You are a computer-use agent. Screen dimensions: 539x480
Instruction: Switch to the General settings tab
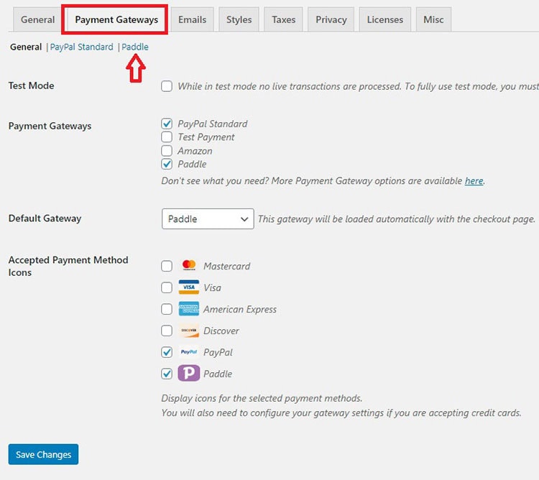(x=37, y=19)
